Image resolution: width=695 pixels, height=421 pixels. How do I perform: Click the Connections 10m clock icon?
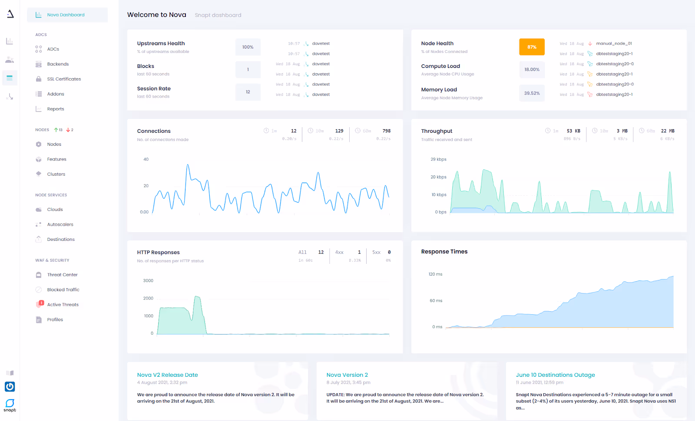pyautogui.click(x=311, y=131)
